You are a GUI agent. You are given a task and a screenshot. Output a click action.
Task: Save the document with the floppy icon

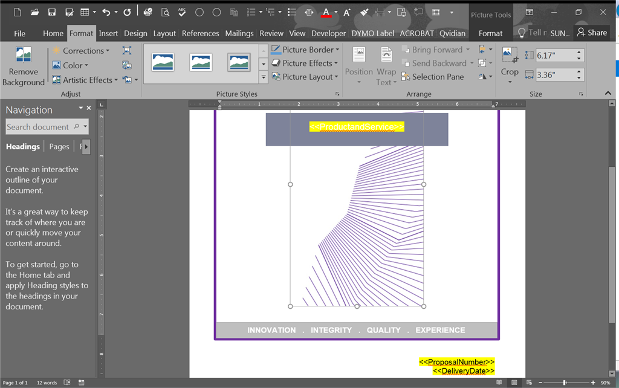point(52,13)
